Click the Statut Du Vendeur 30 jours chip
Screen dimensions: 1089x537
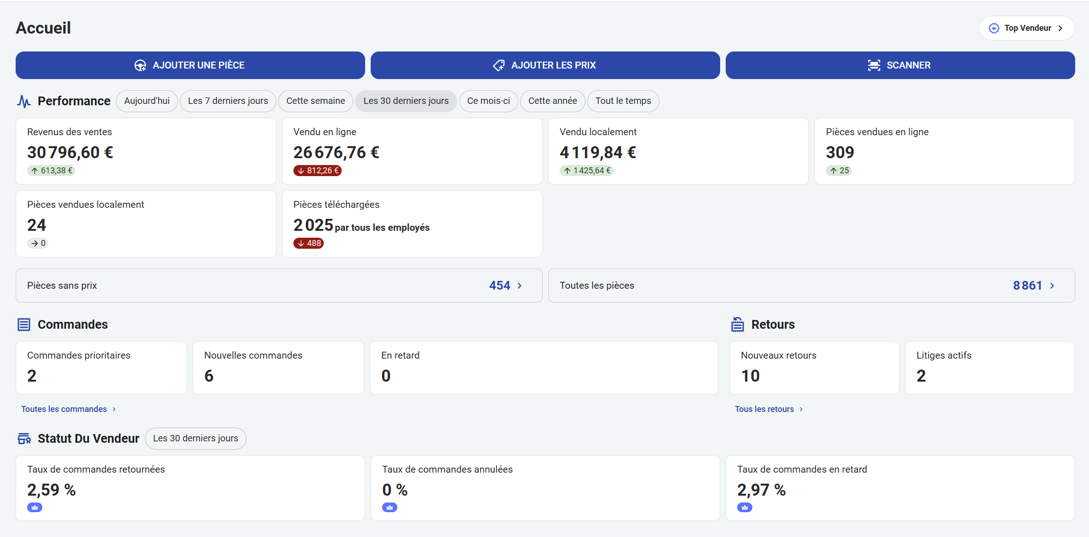[x=195, y=438]
